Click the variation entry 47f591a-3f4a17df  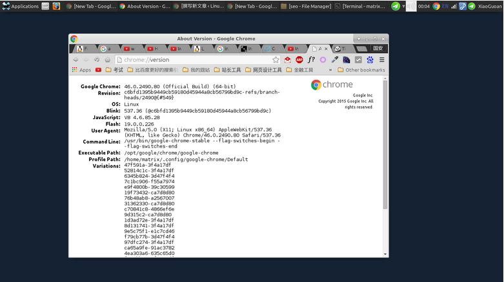point(148,165)
